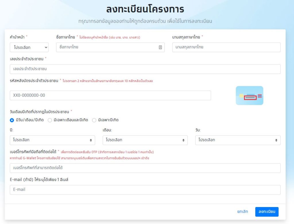The image size is (294, 224).
Task: Open the birth year (ปี) dropdown
Action: click(x=52, y=140)
